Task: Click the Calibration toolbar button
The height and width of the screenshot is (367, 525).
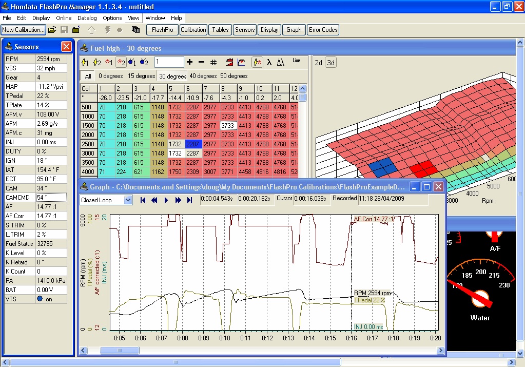Action: coord(193,30)
